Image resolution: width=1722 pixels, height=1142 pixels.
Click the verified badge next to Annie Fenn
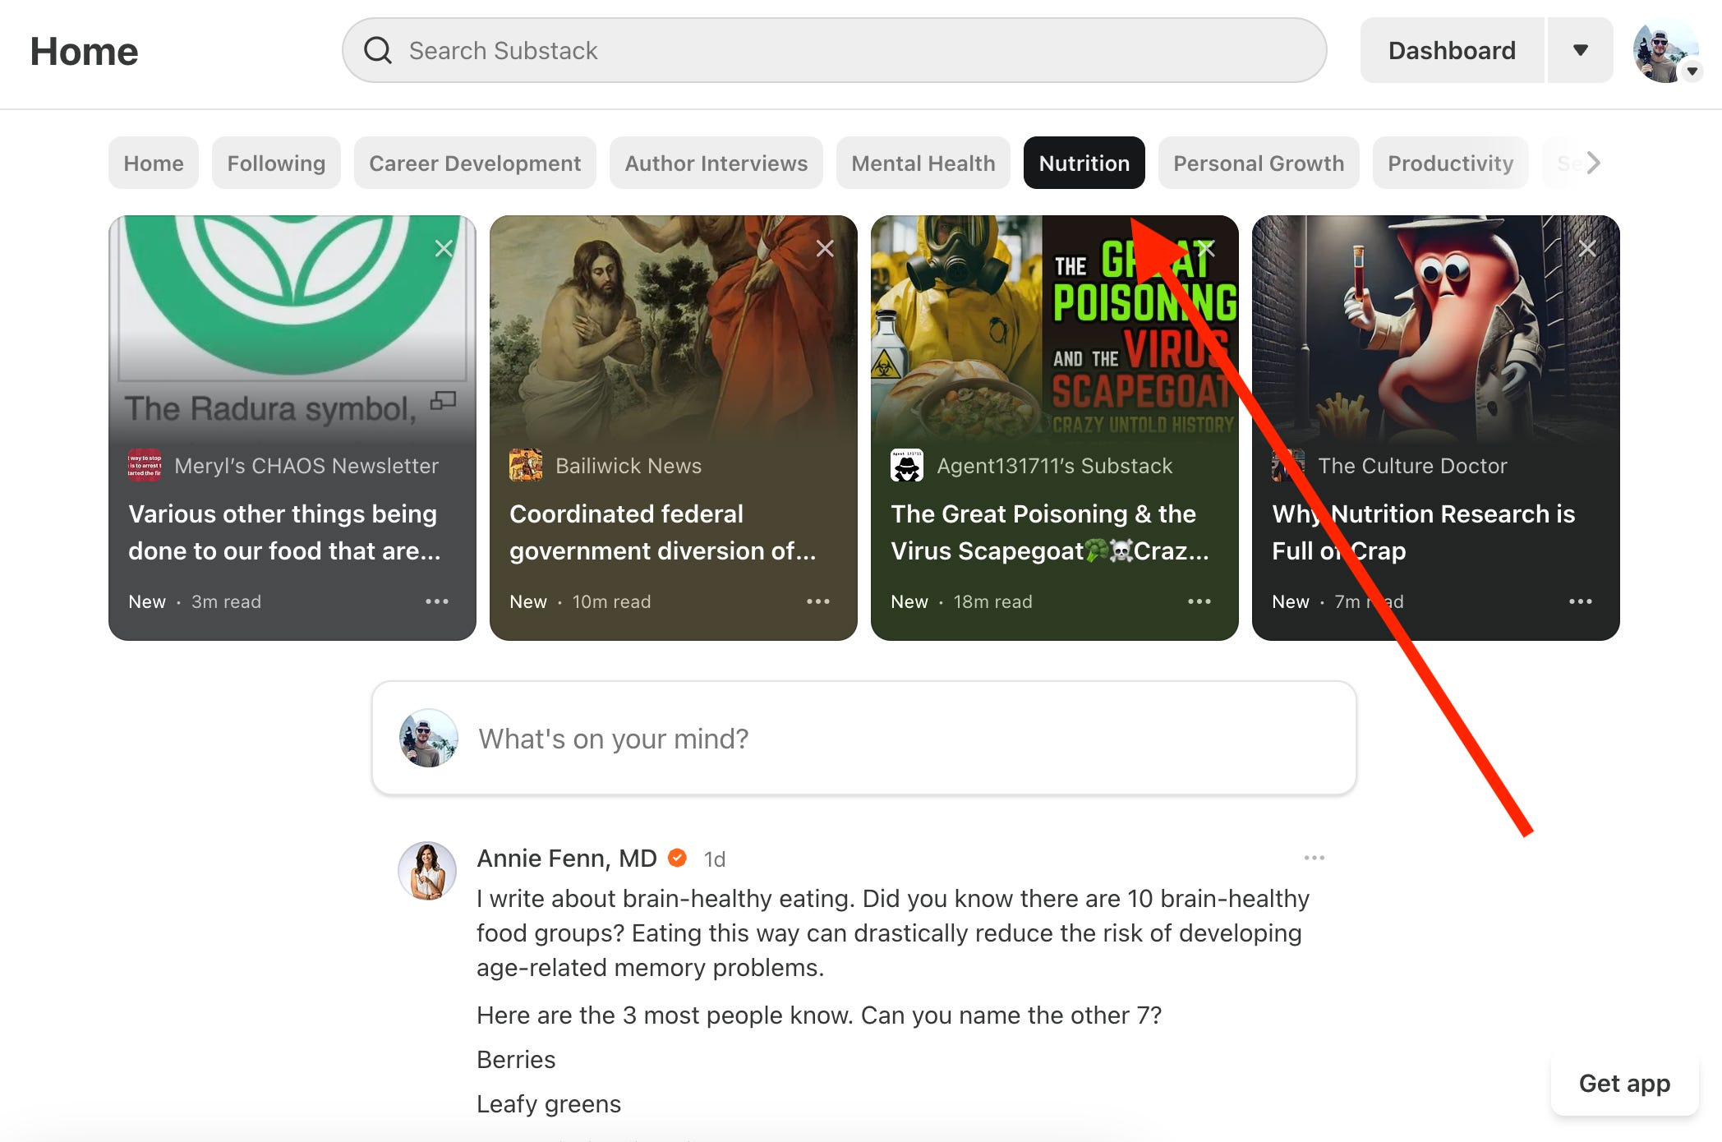click(x=678, y=858)
